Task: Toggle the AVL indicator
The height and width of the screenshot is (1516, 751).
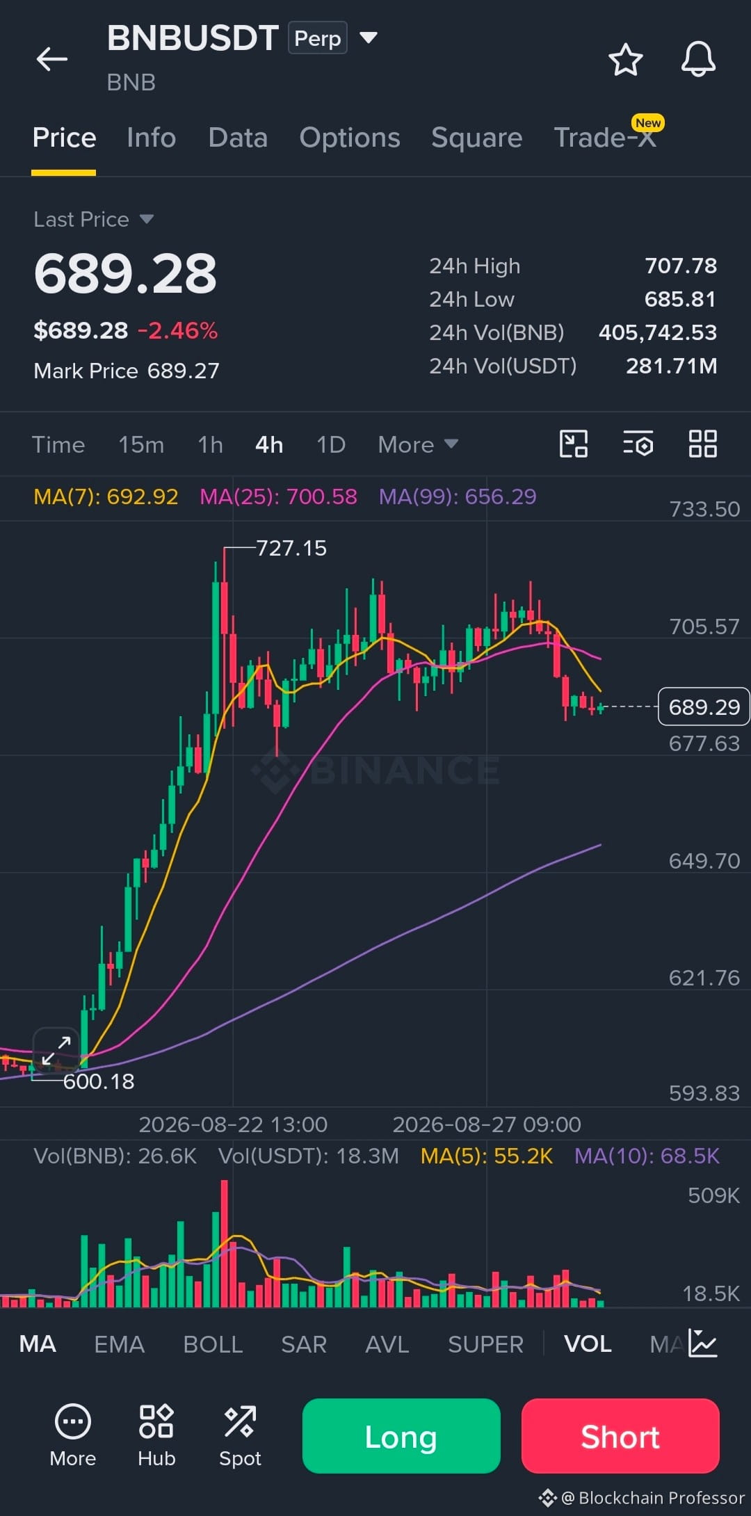Action: click(387, 1344)
